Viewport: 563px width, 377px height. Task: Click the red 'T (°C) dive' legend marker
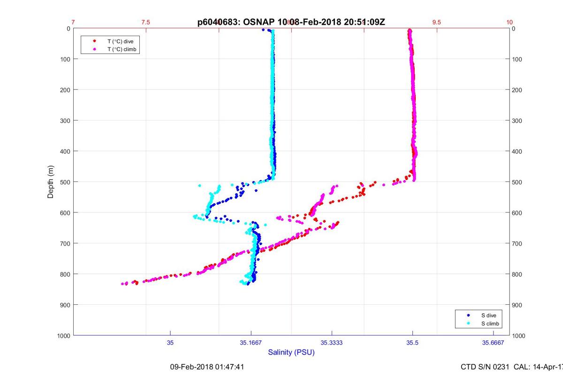pos(95,41)
